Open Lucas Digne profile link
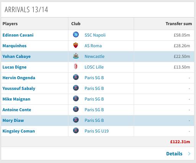This screenshot has width=196, height=163. (15, 67)
